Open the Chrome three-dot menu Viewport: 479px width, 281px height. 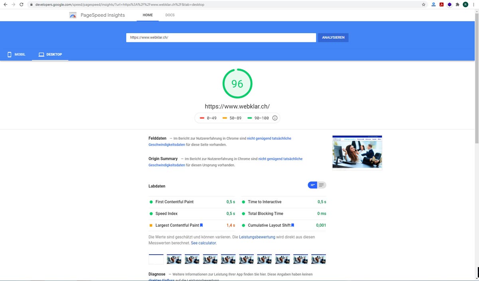[474, 4]
